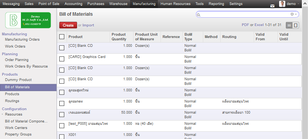
Task: Click the search magnifier icon
Action: coord(198,15)
